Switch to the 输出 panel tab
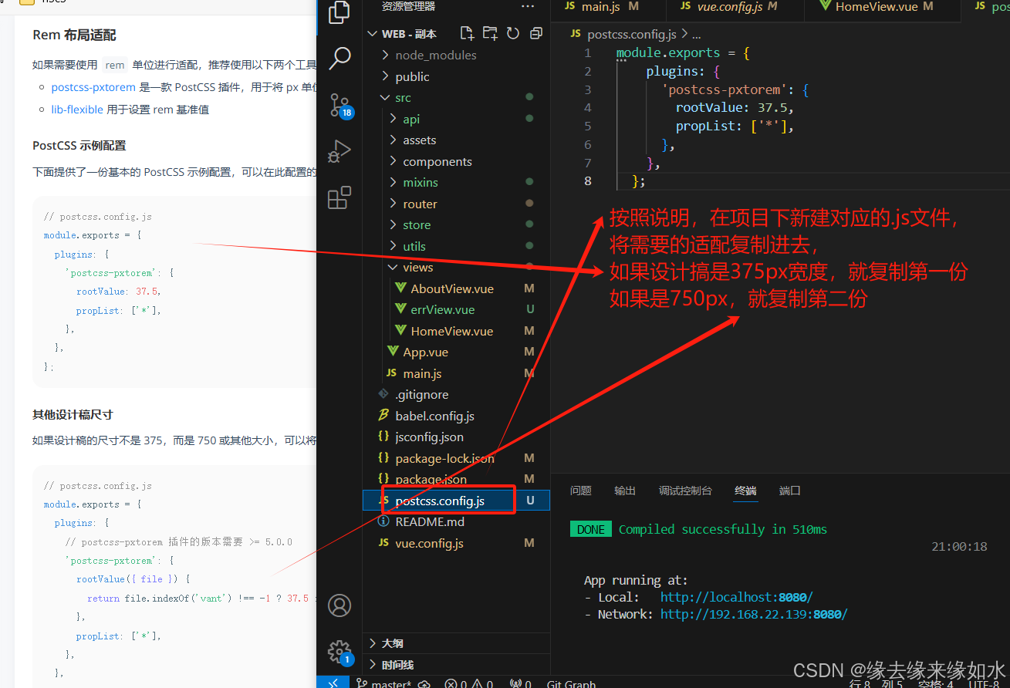1010x688 pixels. (625, 490)
